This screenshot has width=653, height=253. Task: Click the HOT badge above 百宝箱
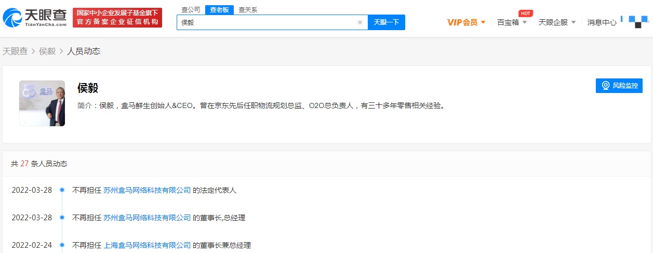(525, 14)
